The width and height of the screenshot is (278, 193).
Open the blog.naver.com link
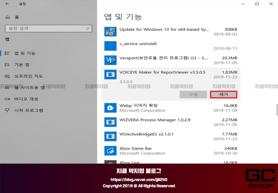[139, 180]
